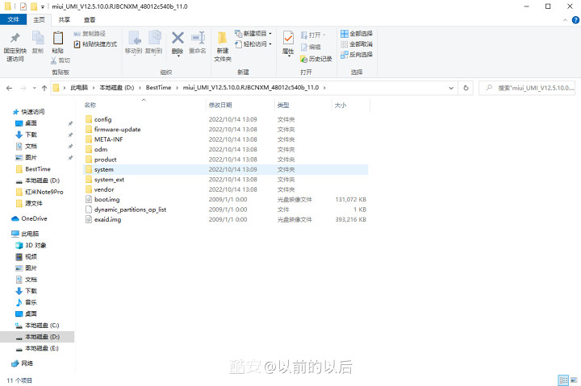Collapse the ribbon with the chevron
581x386 pixels.
coord(565,20)
